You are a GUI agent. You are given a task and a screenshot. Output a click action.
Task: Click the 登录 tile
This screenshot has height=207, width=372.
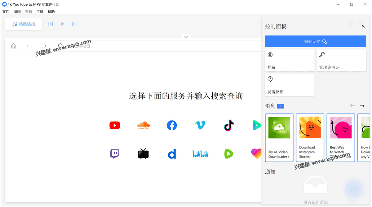[290, 60]
